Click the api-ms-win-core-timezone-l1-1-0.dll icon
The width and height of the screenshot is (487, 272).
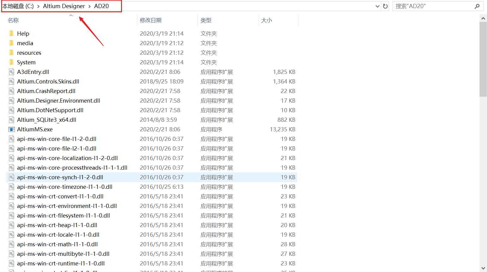tap(11, 187)
